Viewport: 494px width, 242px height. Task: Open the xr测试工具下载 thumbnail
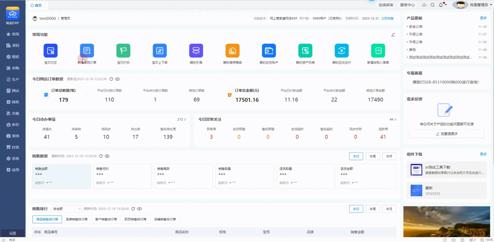(416, 170)
